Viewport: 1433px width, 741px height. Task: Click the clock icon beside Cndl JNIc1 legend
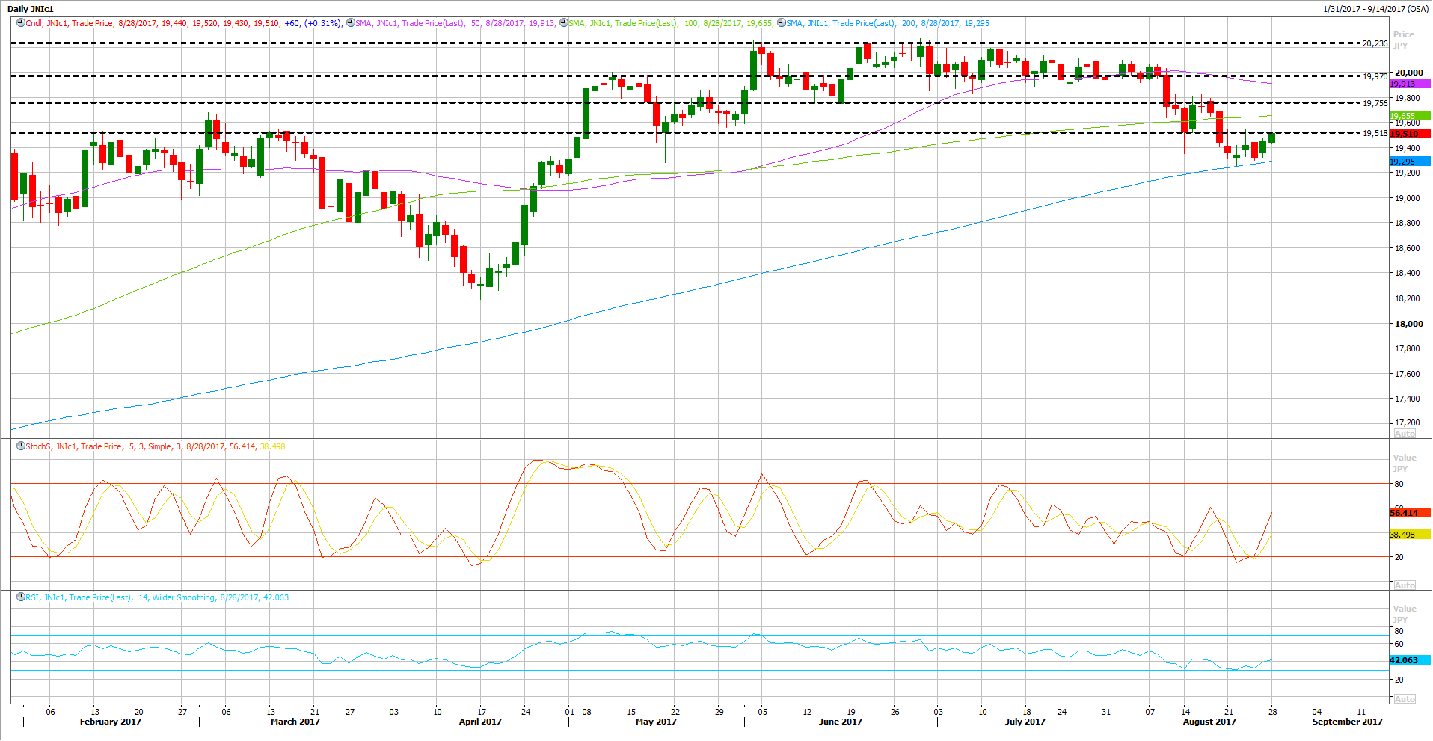(20, 23)
